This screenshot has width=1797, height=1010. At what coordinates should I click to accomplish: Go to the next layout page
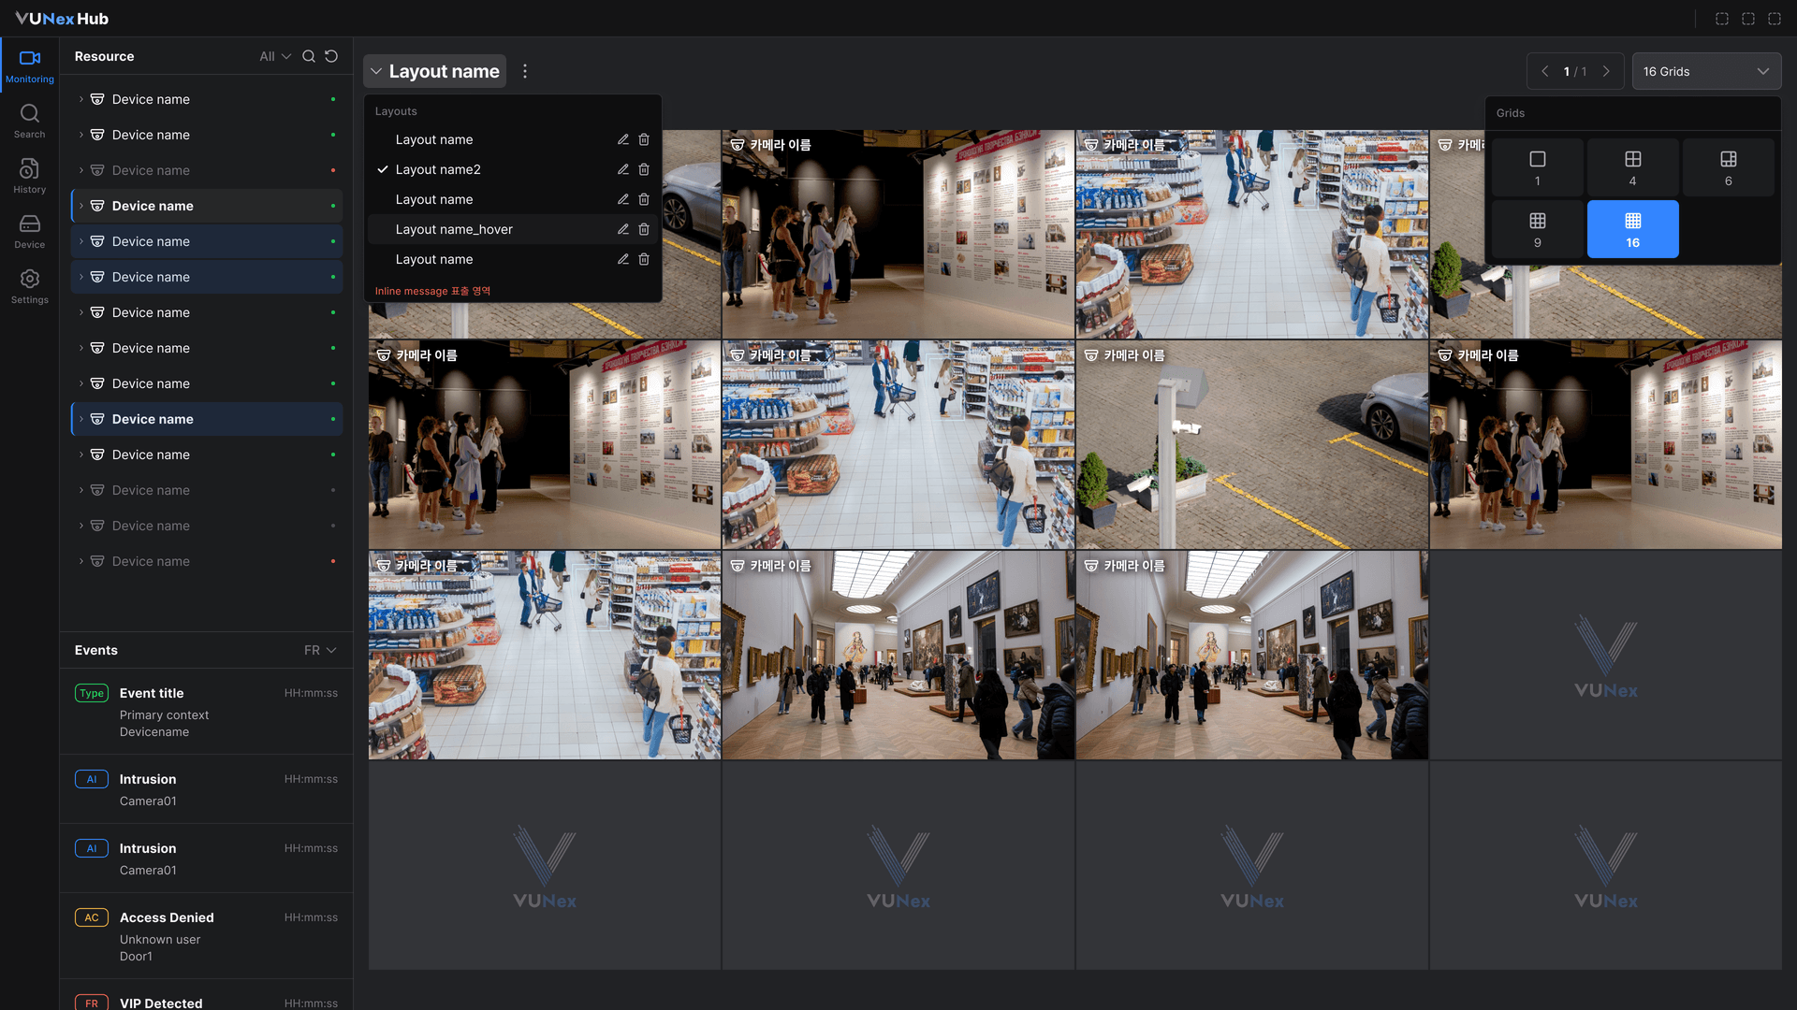1606,71
